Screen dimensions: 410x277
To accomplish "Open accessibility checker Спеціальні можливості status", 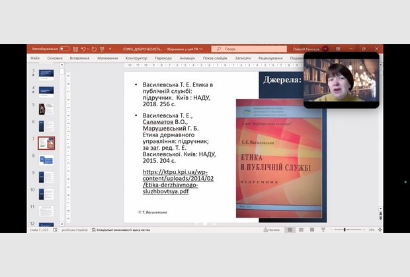I will pos(121,230).
